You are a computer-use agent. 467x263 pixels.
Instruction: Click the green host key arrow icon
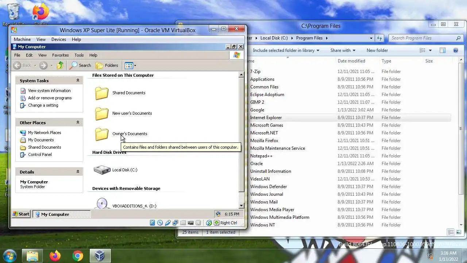pos(217,223)
